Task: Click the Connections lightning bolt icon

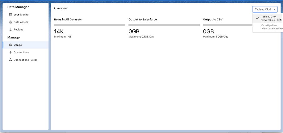Action: [x=10, y=52]
